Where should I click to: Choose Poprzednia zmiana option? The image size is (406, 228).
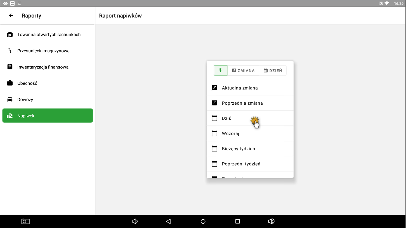click(242, 103)
